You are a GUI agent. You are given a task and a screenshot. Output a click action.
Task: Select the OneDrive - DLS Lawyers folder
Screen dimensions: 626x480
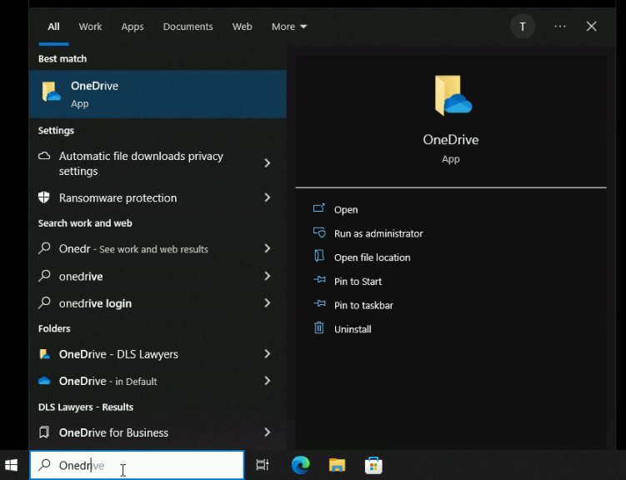[x=118, y=354]
